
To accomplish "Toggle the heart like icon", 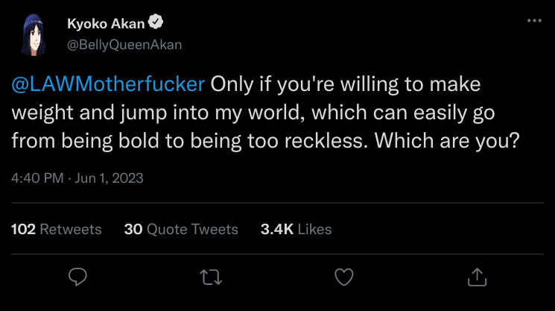I will click(343, 277).
